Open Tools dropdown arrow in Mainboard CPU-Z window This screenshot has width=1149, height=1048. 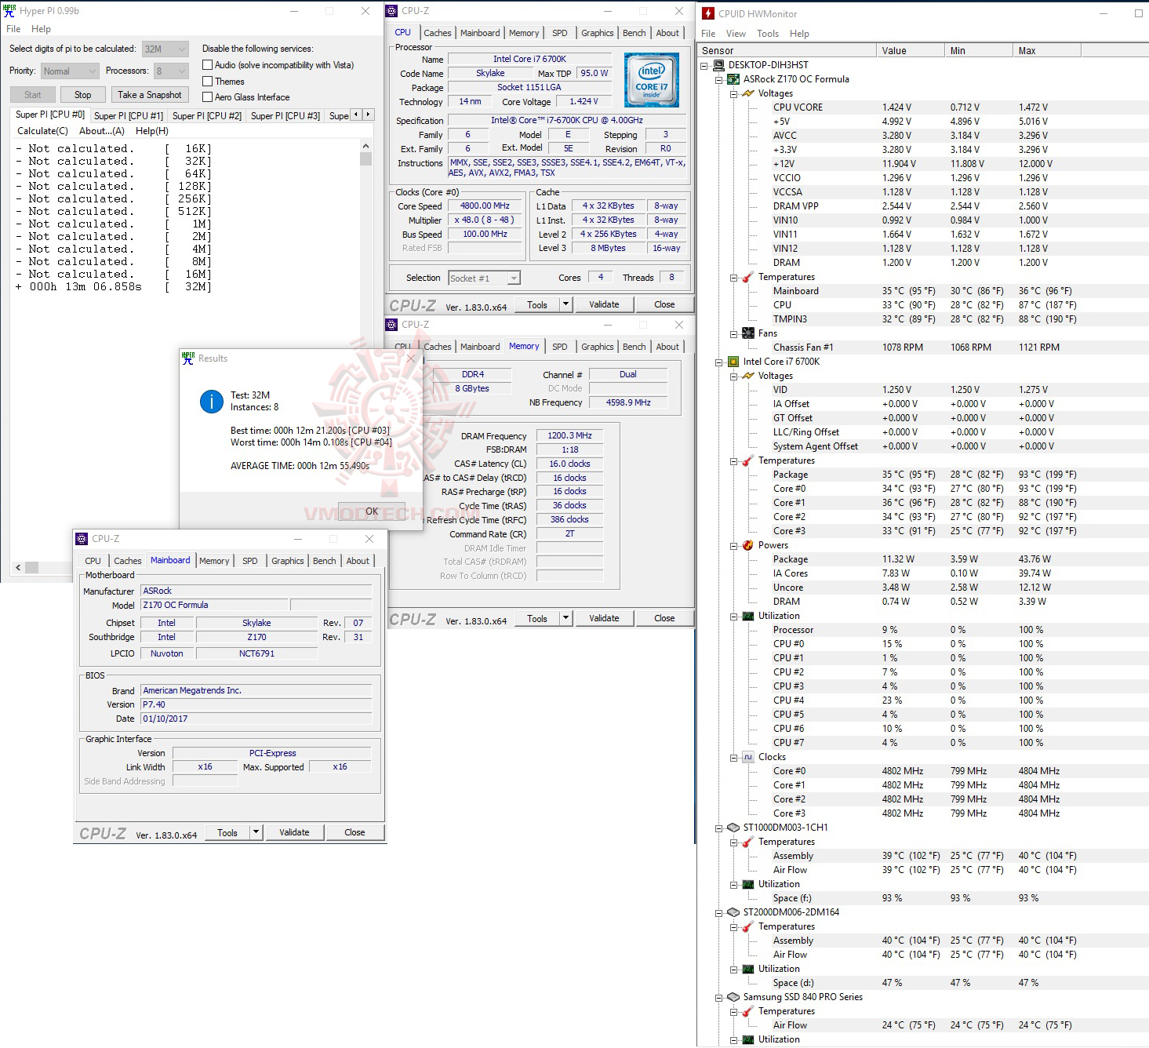(256, 832)
